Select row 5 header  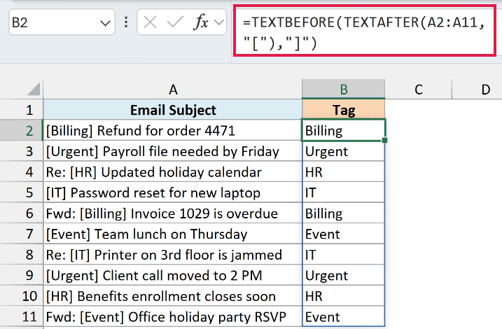tap(22, 192)
